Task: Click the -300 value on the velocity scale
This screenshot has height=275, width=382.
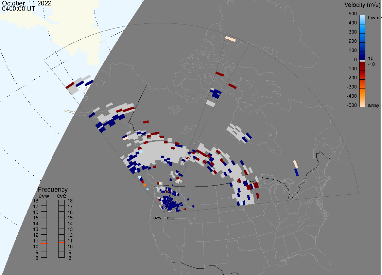Action: pos(352,87)
